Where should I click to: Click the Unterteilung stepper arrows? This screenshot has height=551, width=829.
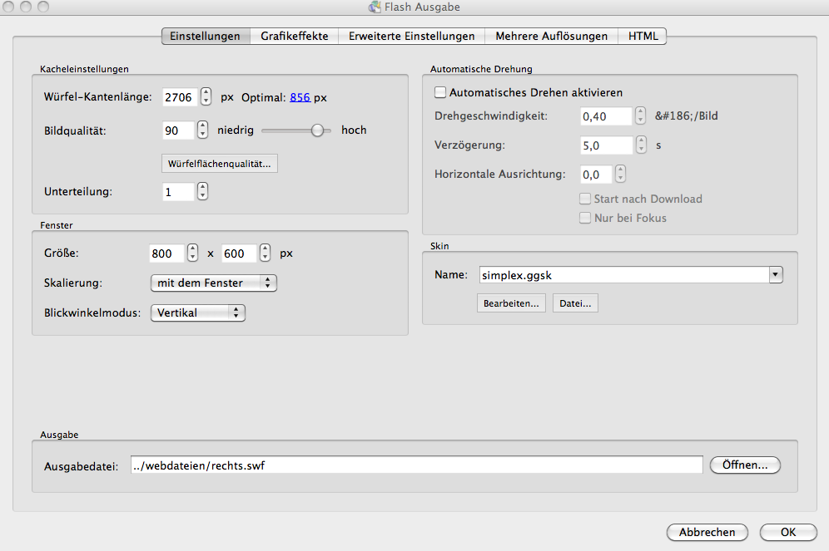coord(202,192)
